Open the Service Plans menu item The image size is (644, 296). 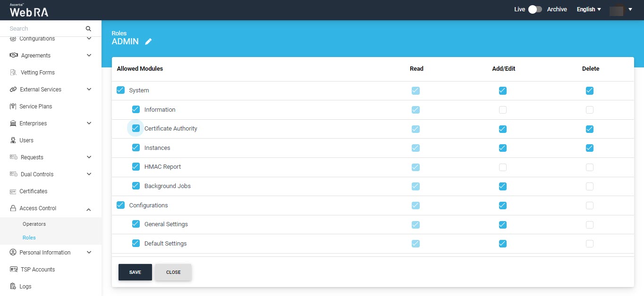pos(36,106)
